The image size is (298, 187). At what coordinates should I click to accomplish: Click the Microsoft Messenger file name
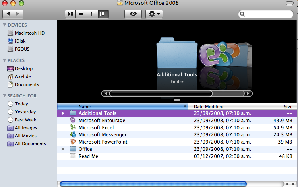click(103, 135)
